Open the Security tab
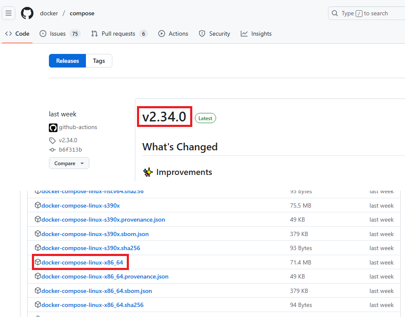 point(214,34)
